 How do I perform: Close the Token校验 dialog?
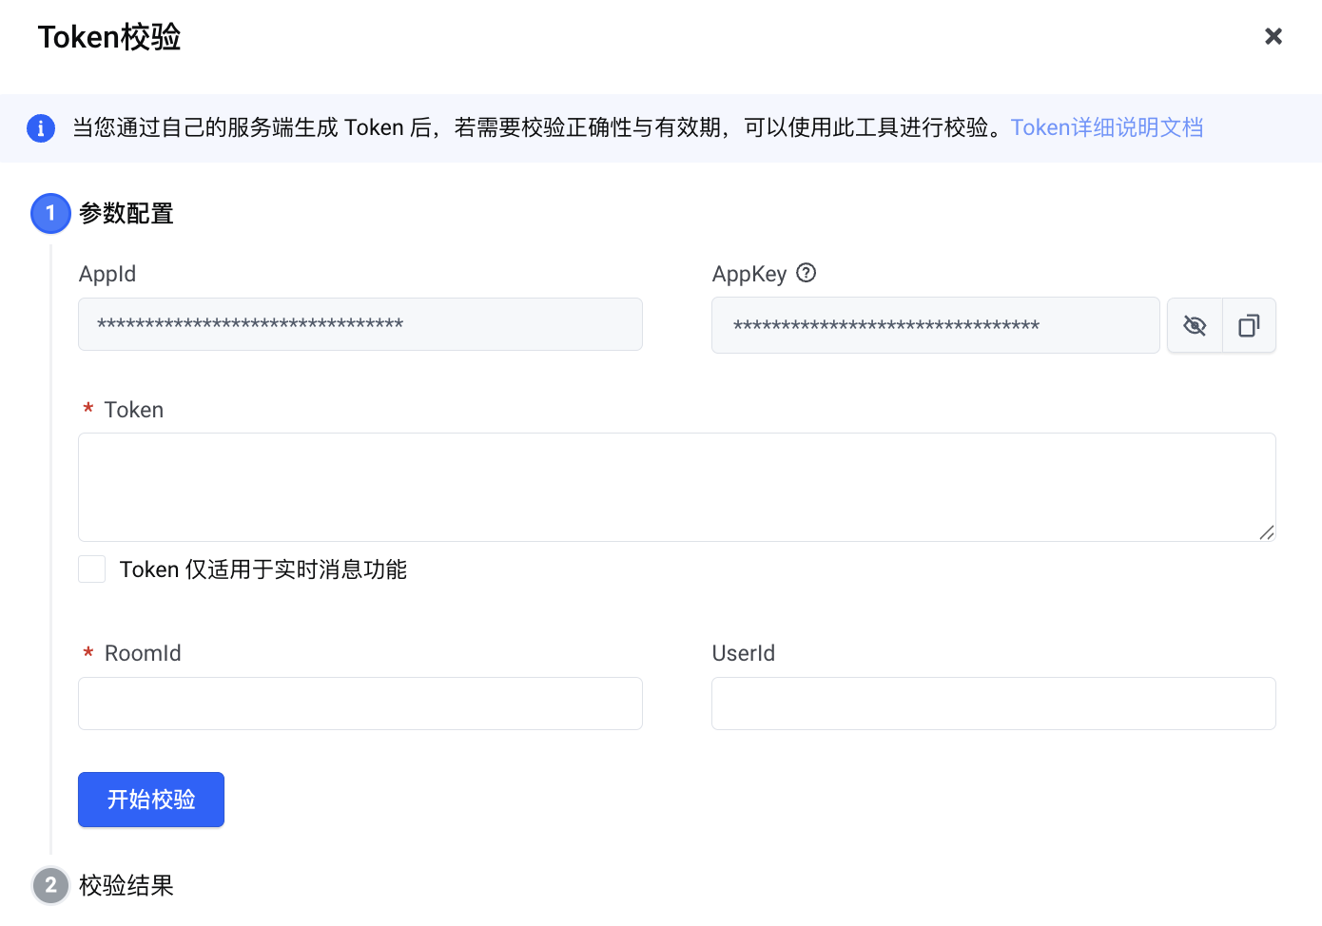1273,36
